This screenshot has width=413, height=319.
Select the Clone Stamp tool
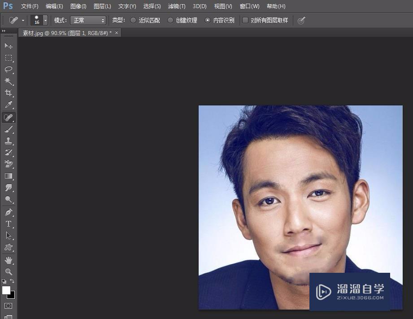[9, 141]
